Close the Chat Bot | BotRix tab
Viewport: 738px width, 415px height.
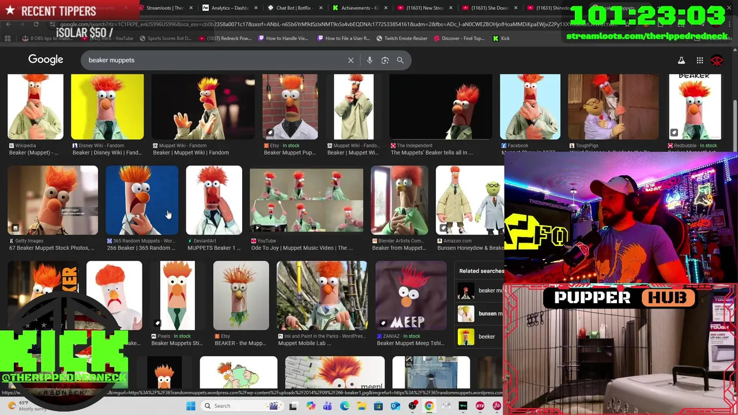[x=321, y=8]
